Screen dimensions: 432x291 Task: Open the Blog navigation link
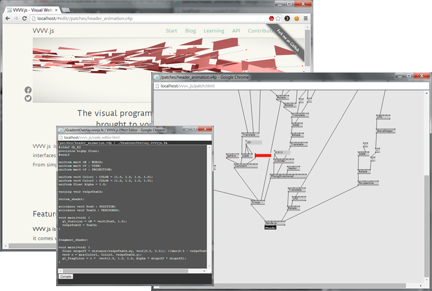coord(191,31)
